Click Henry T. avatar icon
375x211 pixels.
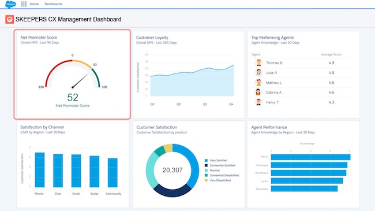[x=258, y=102]
